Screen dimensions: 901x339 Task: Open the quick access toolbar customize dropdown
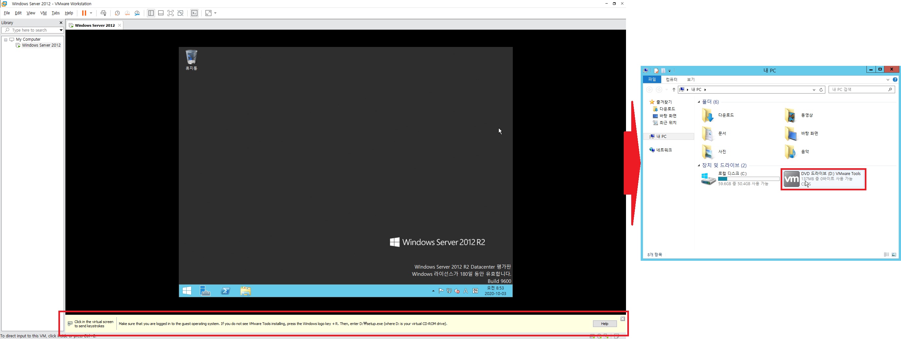669,71
